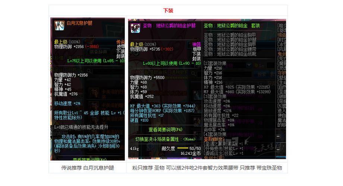Click the 16,243金币 price
This screenshot has width=343, height=186.
click(x=191, y=154)
